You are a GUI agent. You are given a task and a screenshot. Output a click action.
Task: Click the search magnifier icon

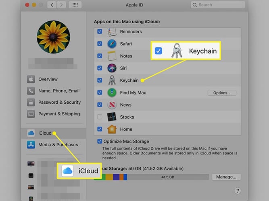coord(195,5)
